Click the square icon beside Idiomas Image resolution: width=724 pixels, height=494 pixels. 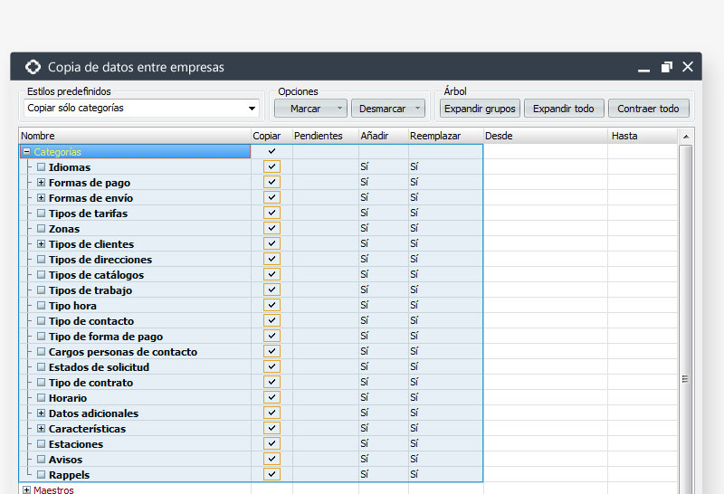point(41,167)
